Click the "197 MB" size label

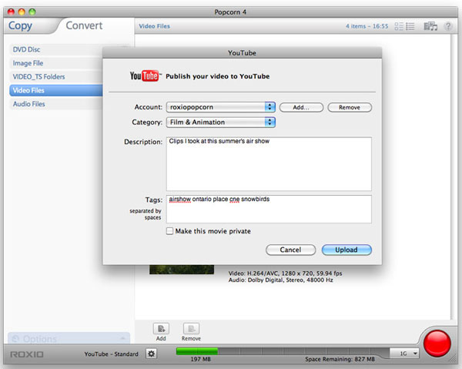pos(200,359)
